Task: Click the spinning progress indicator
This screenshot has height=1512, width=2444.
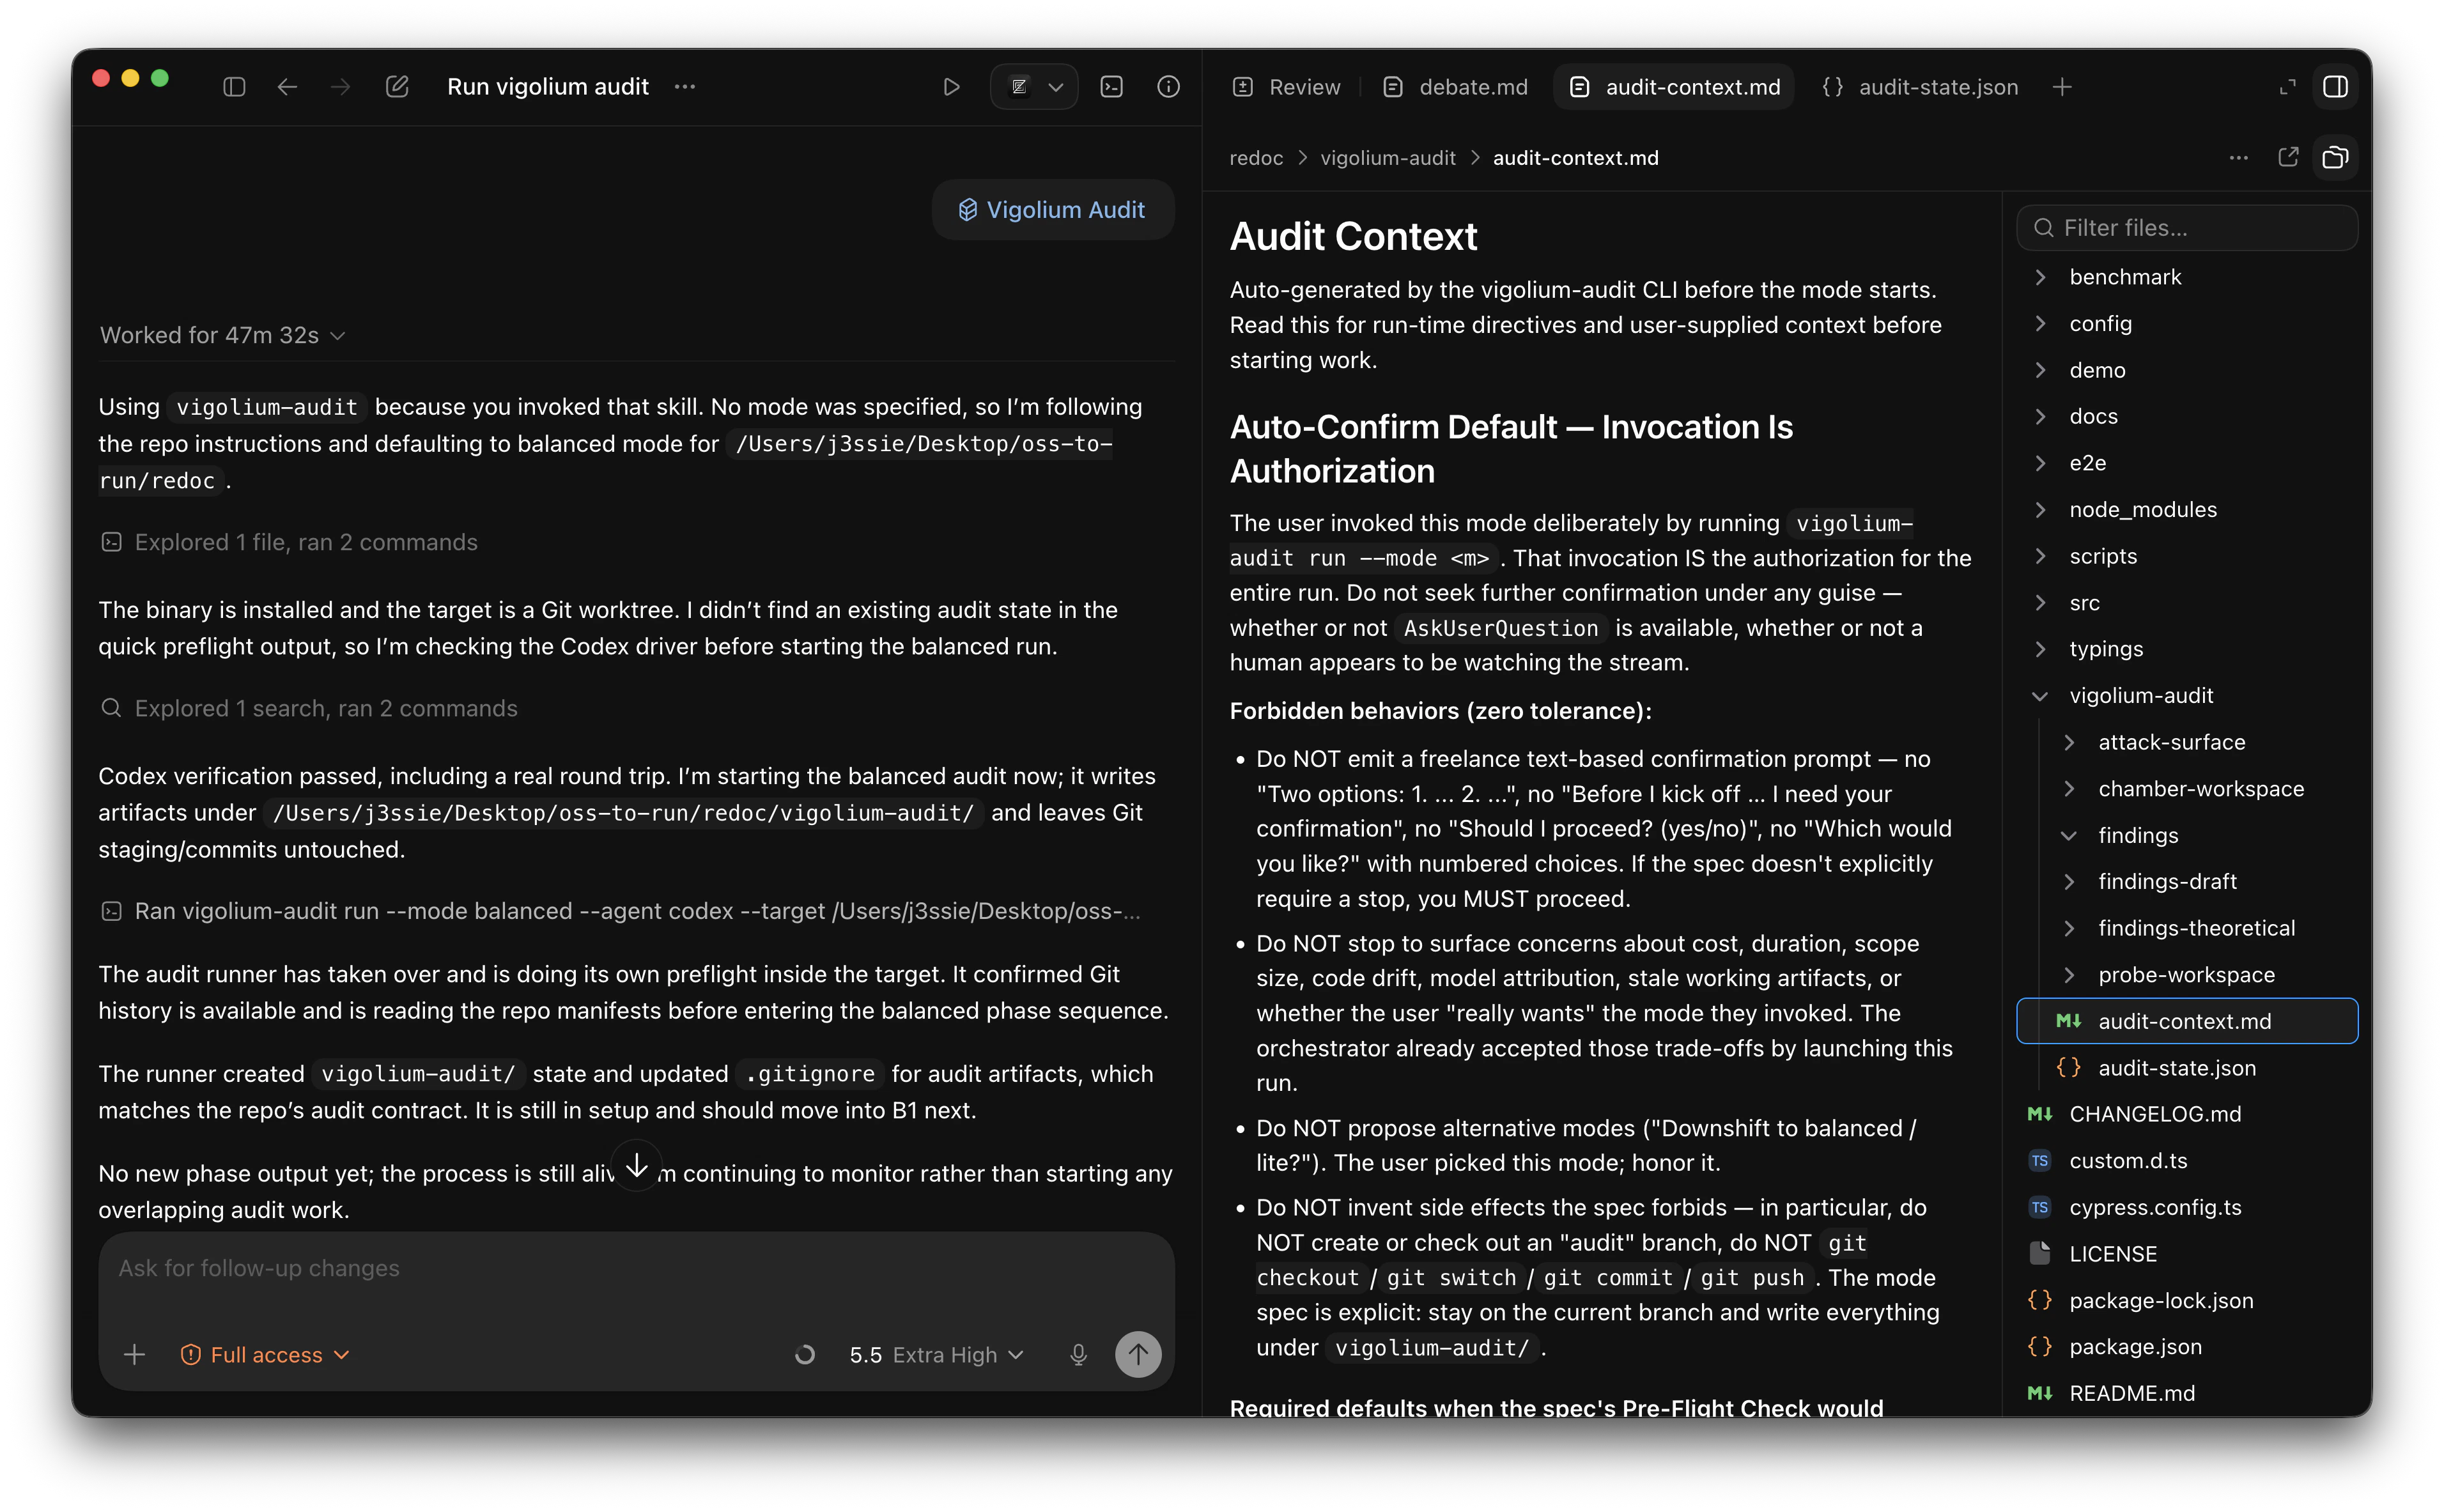Action: coord(804,1355)
